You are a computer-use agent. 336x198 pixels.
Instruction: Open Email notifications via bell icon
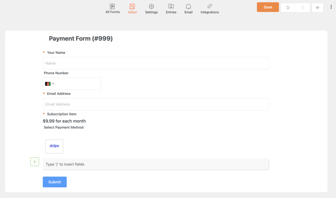point(188,9)
